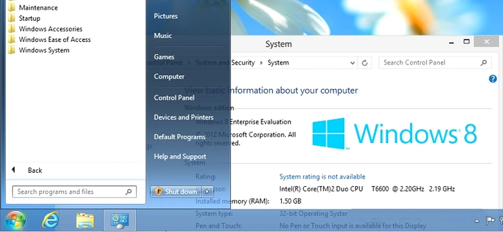Click the 'Search programs and files' box
The width and height of the screenshot is (503, 232).
coord(70,192)
